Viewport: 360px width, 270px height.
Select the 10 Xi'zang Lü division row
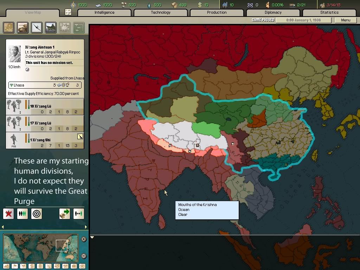(45, 107)
